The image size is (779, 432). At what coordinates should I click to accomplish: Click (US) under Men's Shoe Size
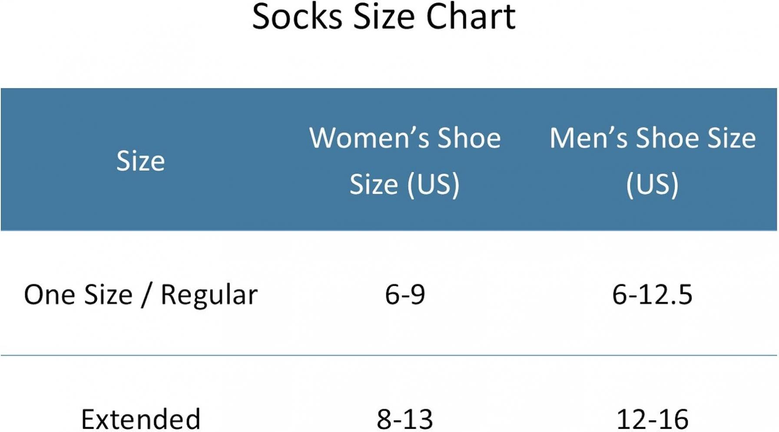(x=653, y=185)
